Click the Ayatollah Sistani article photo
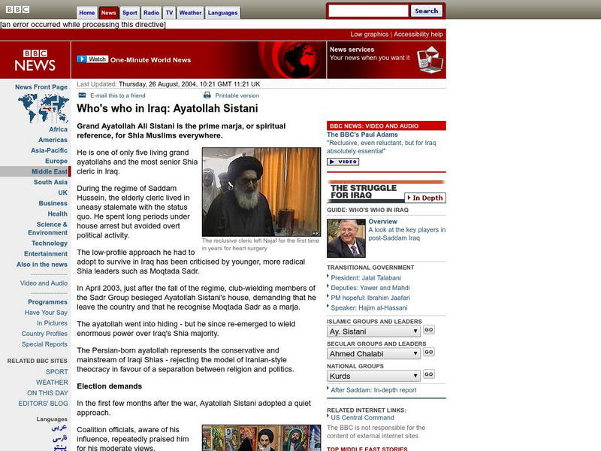 (x=261, y=192)
